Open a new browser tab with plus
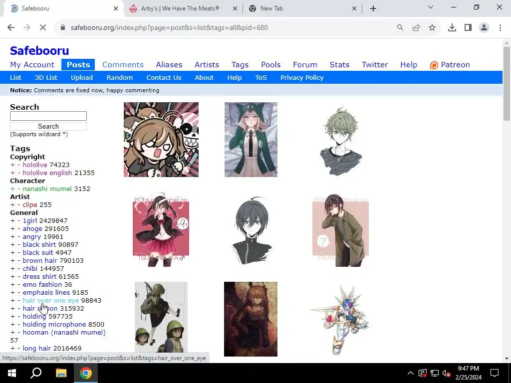Screen dimensions: 511x383 pos(373,8)
